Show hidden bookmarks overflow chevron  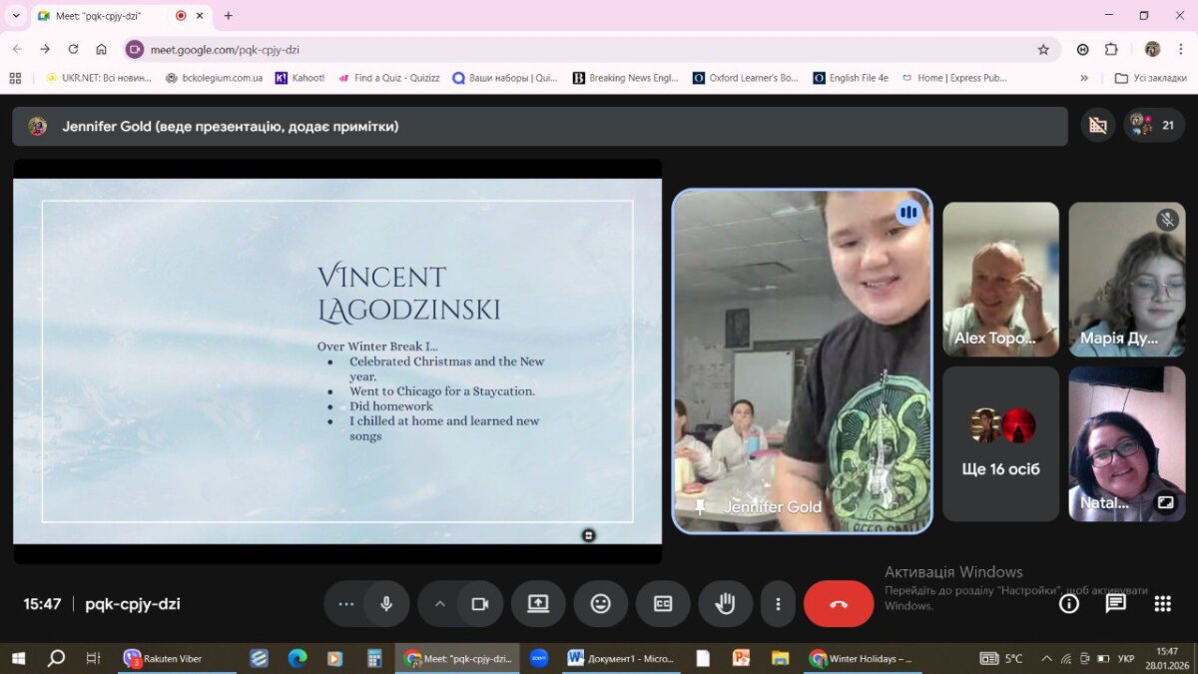coord(1084,78)
